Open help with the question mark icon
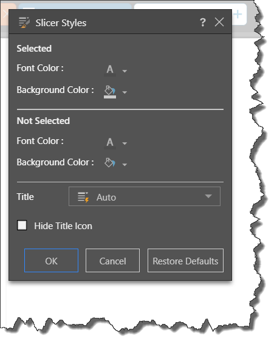Image resolution: width=277 pixels, height=344 pixels. click(203, 22)
